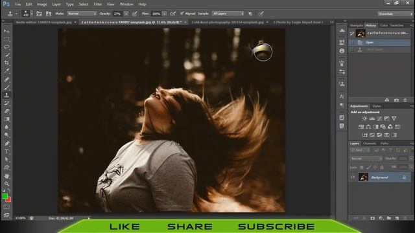Enable airbrush-style build-up icon
415x233 pixels.
point(173,14)
